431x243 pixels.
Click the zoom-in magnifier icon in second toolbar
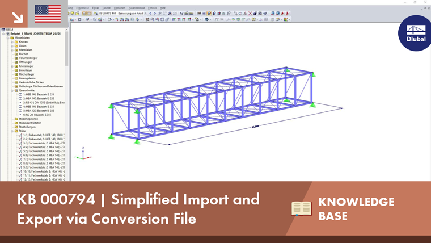[153, 19]
